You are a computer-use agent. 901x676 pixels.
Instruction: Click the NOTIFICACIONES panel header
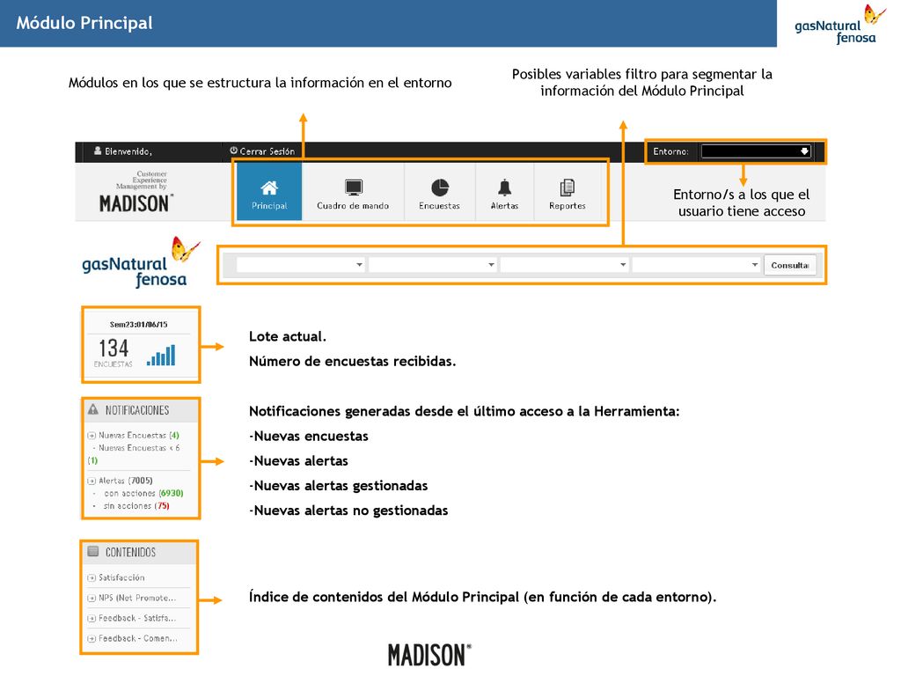click(x=142, y=410)
